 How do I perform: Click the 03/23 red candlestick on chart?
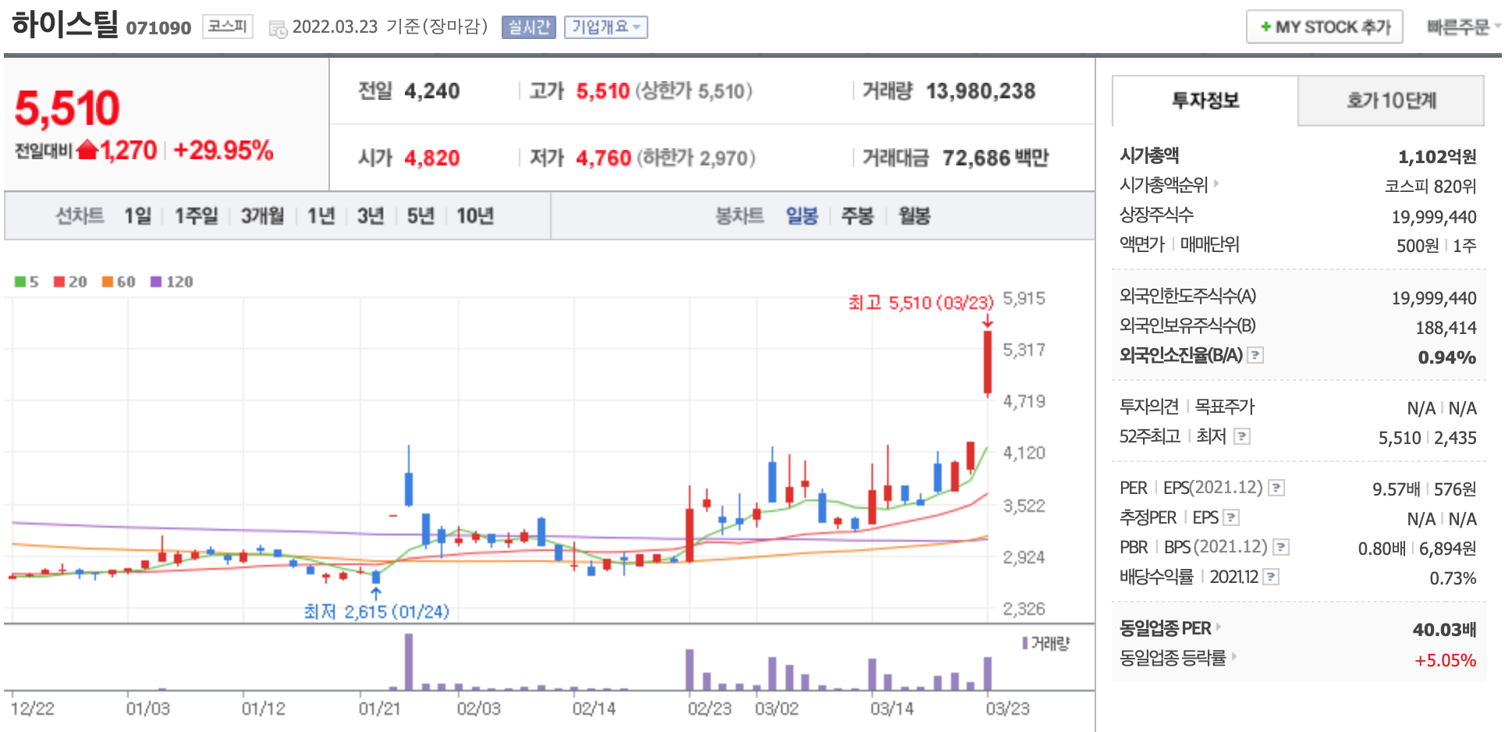pos(988,363)
